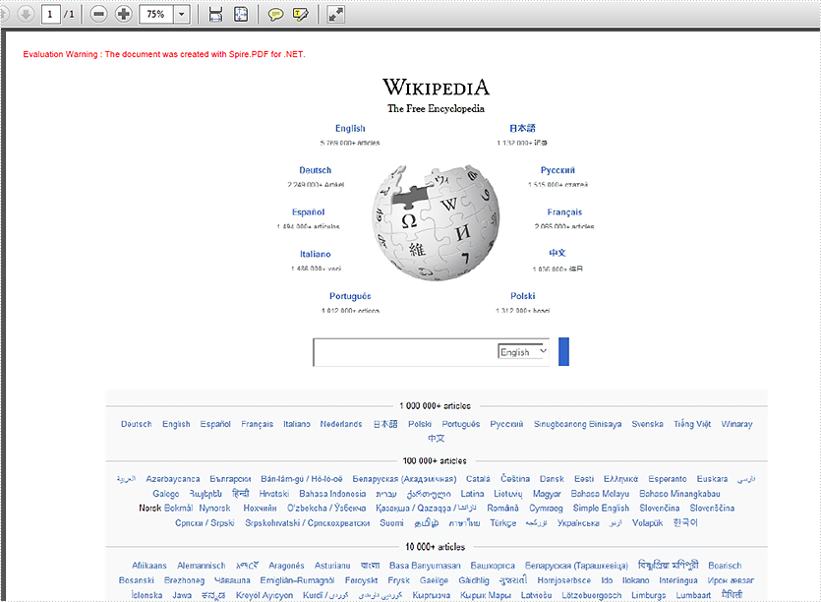821x602 pixels.
Task: Click the zoom out minus button
Action: [x=98, y=14]
